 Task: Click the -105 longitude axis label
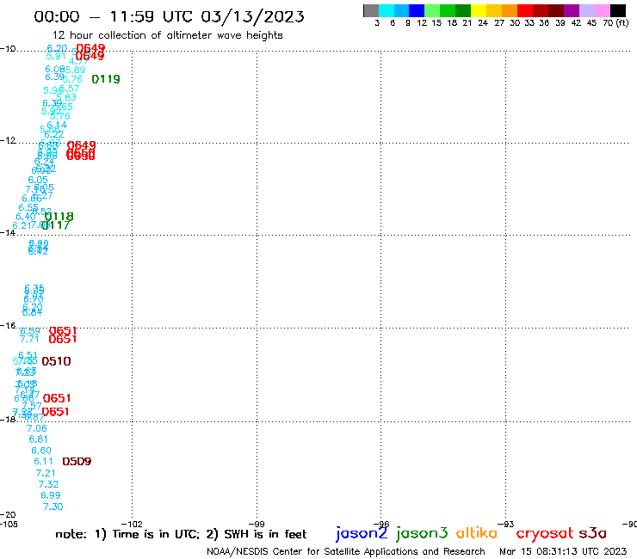[x=9, y=524]
